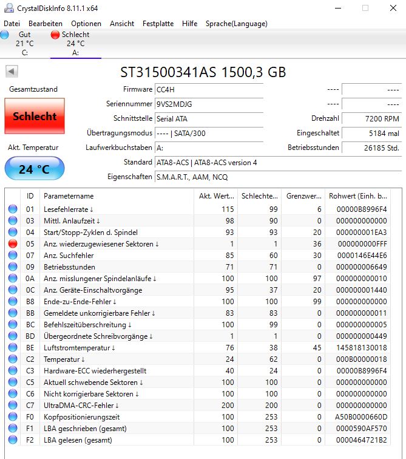Viewport: 406px width, 459px height.
Task: Click the status icon for UltraDMA-CRC-Fehler
Action: (x=13, y=405)
